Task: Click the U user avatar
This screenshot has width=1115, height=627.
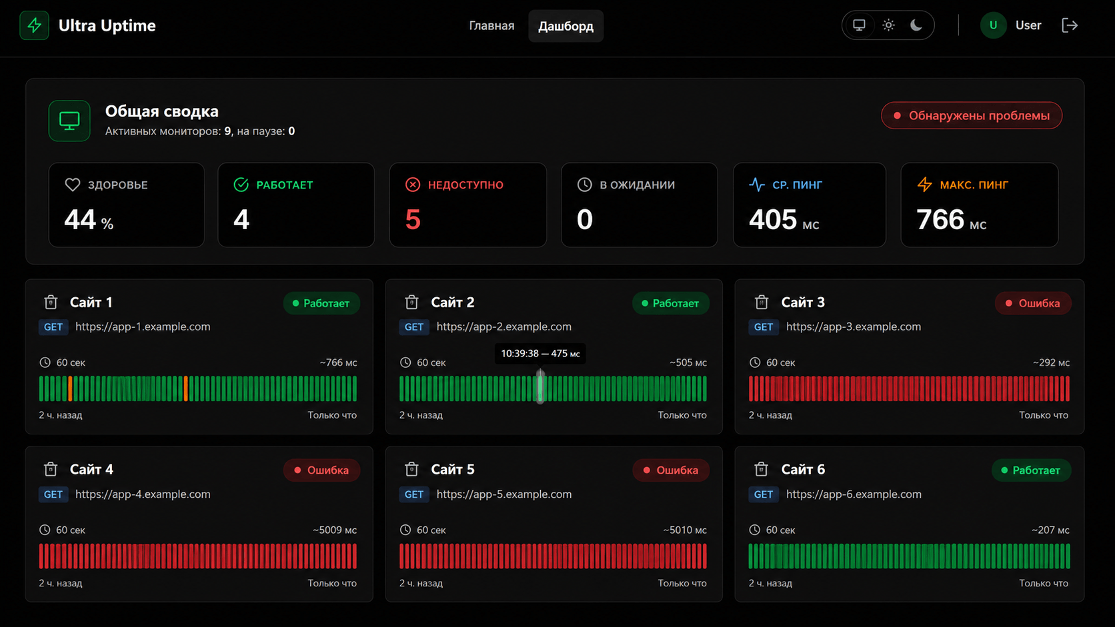Action: click(x=993, y=25)
